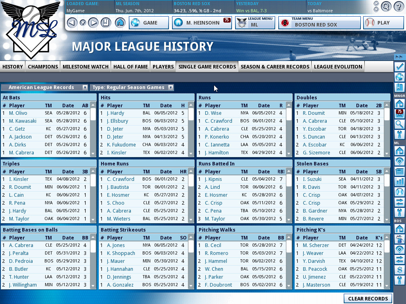
Task: Click the blue home icon in top toolbar
Action: [x=120, y=23]
